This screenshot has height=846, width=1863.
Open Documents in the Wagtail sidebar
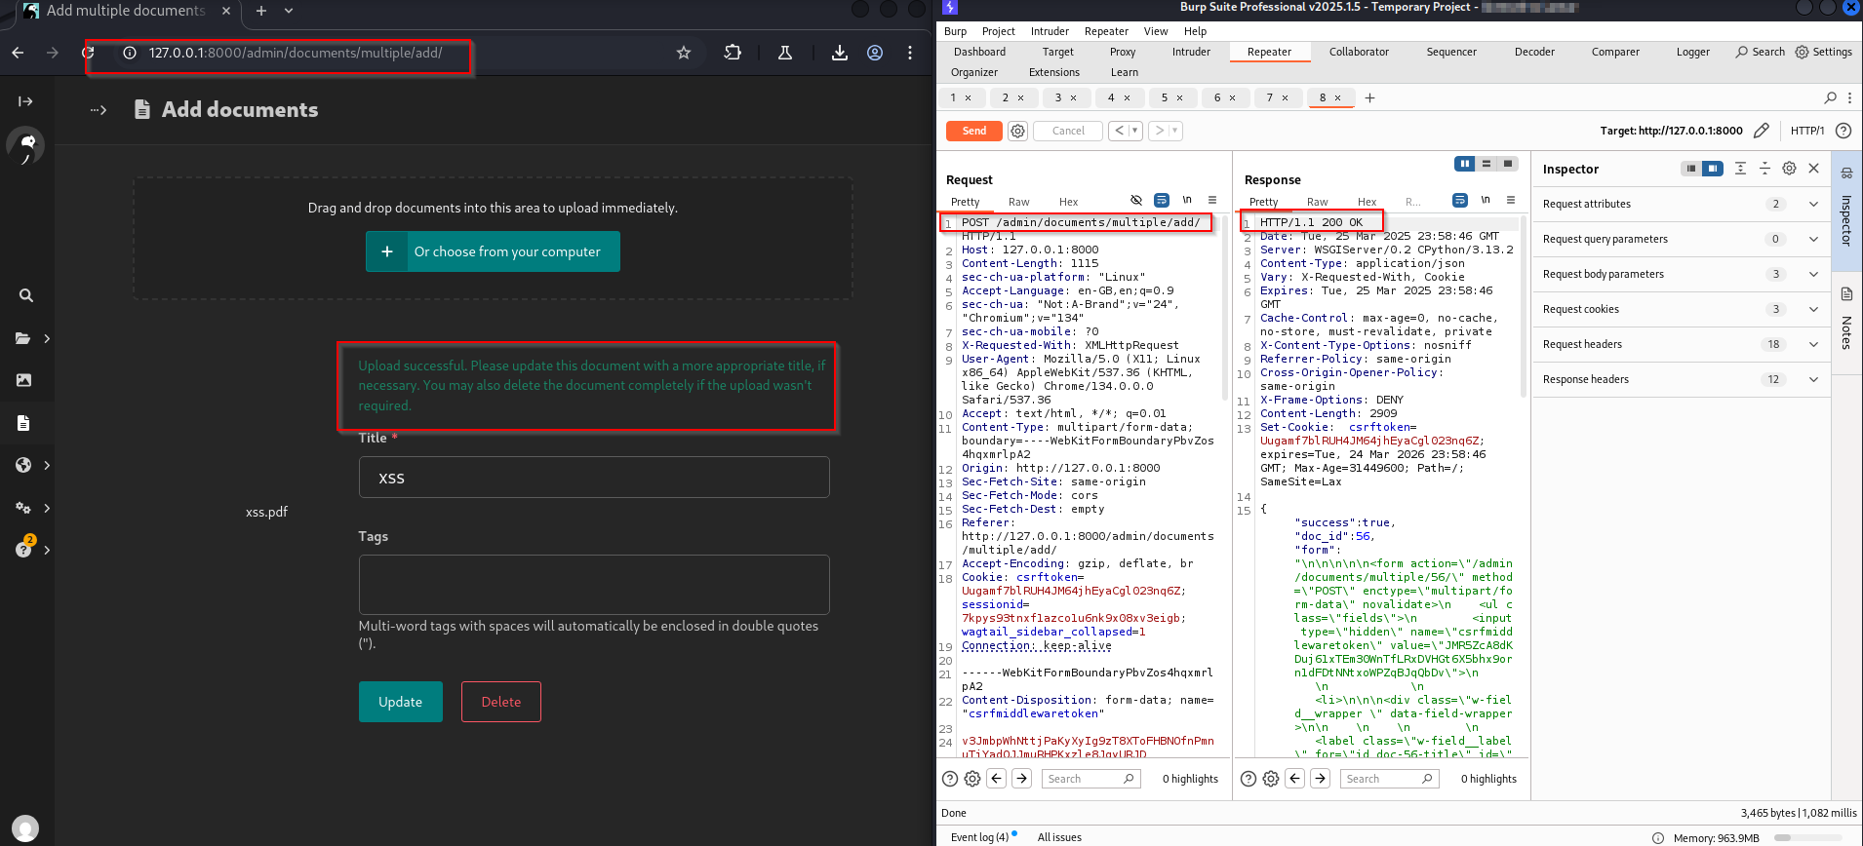point(24,423)
